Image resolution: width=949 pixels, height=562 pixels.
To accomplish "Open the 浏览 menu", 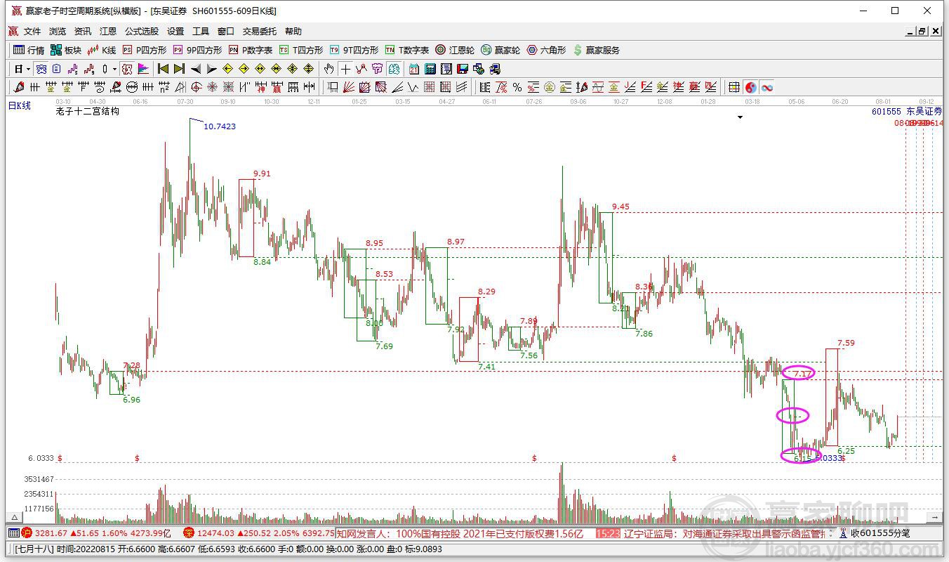I will (58, 32).
